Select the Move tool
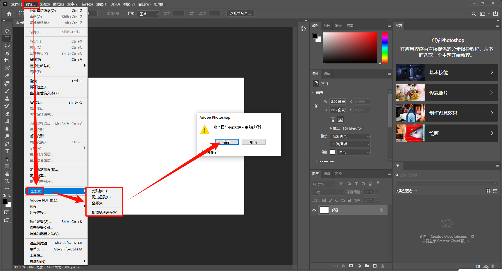Viewport: 502px width, 271px height. pyautogui.click(x=7, y=31)
